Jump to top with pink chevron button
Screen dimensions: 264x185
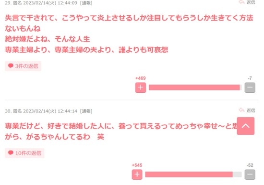(x=246, y=126)
